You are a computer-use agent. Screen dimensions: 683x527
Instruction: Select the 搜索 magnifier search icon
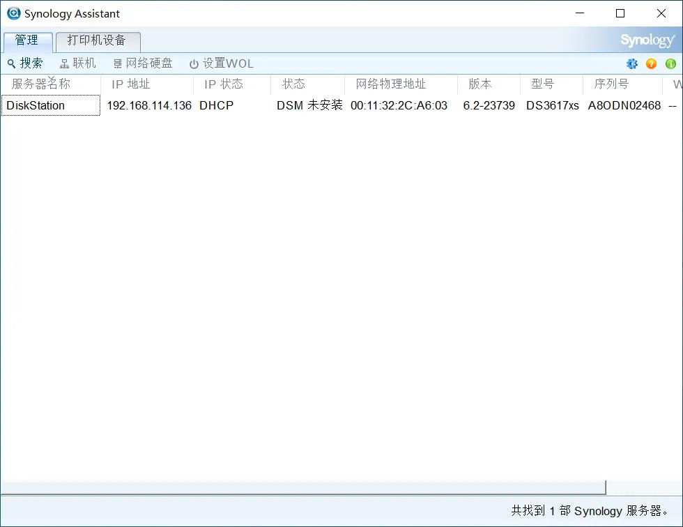[x=12, y=63]
